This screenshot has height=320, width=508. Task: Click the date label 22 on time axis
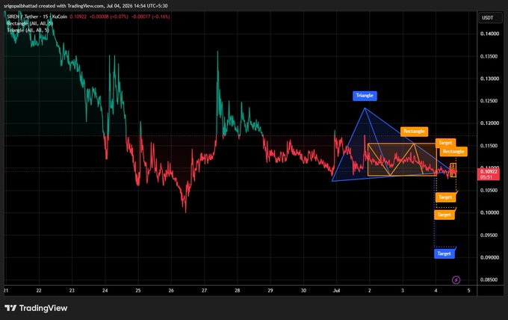(39, 291)
